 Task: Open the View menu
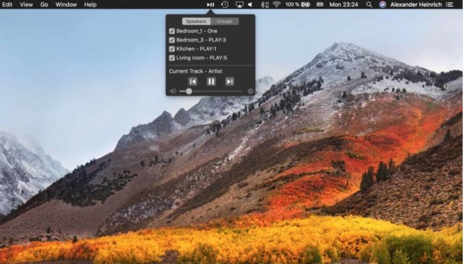[26, 5]
